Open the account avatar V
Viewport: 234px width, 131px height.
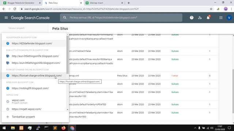click(229, 18)
